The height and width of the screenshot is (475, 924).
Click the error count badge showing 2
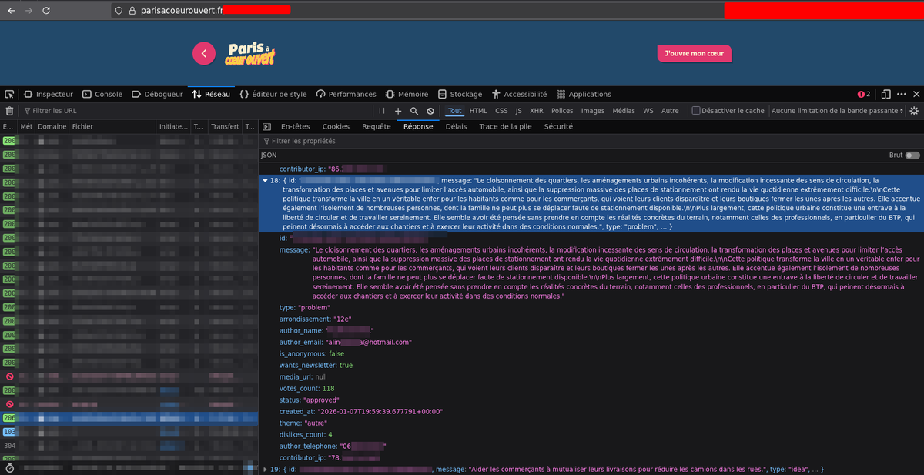(x=864, y=94)
